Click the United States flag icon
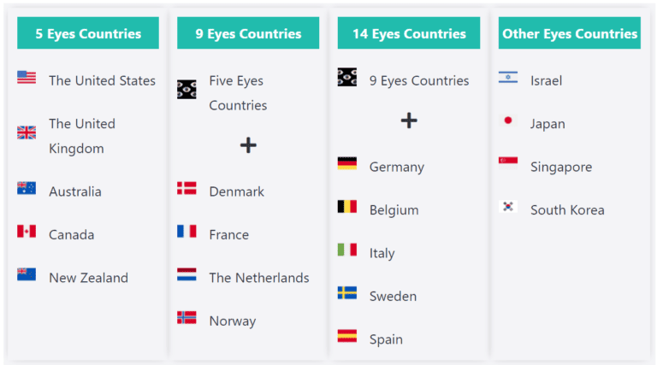Image resolution: width=657 pixels, height=365 pixels. tap(27, 78)
